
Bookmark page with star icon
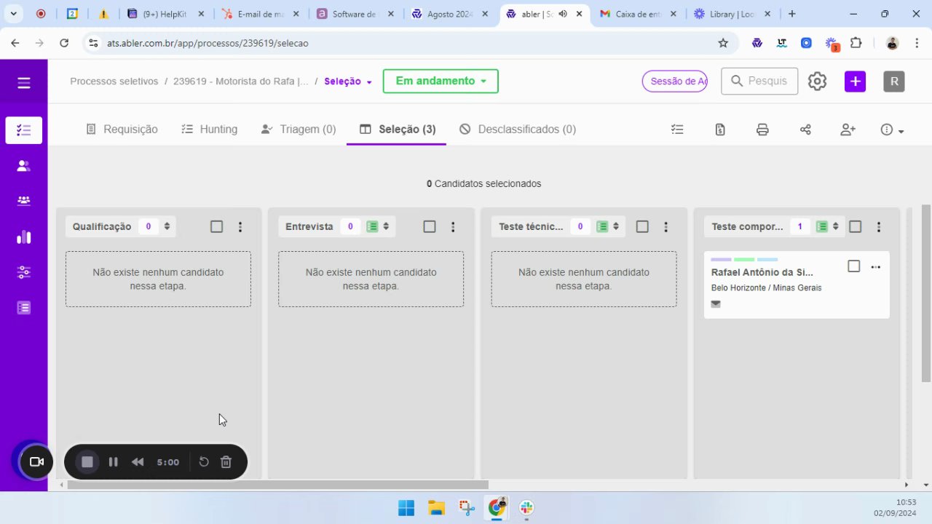pos(723,43)
